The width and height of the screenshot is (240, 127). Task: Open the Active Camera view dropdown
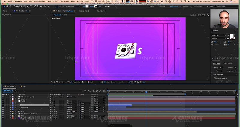pyautogui.click(x=112, y=82)
